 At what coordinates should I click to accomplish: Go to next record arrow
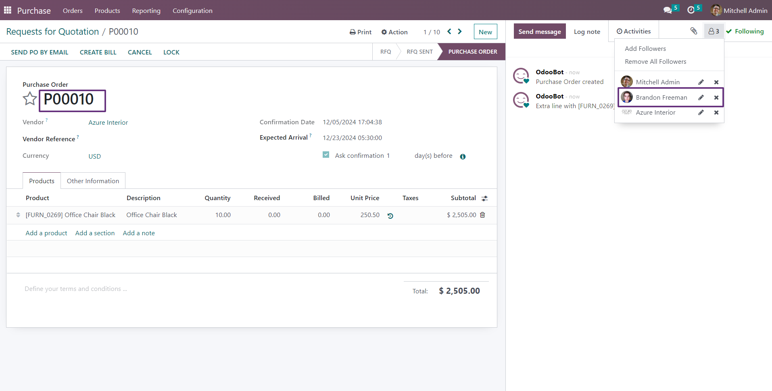[x=460, y=31]
